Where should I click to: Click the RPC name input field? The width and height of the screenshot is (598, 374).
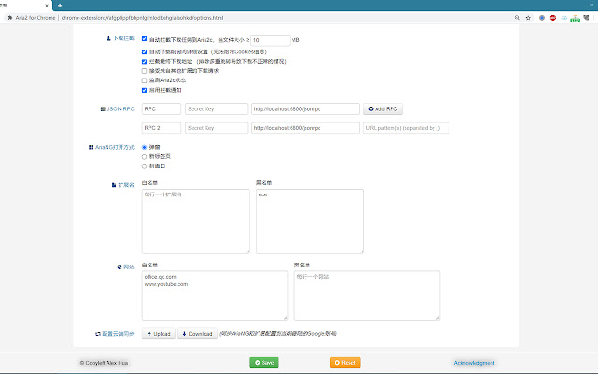162,108
